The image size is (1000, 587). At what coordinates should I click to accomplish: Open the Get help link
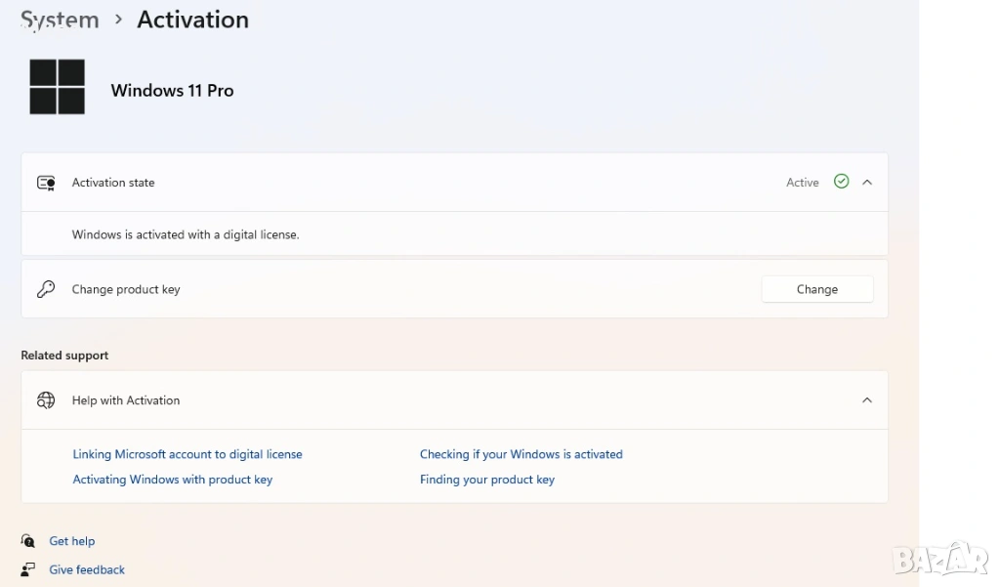point(72,541)
